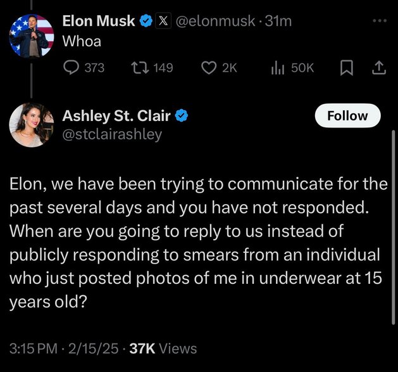Viewport: 398px width, 372px height.
Task: Click the 31m timestamp on Musk's post
Action: [278, 21]
